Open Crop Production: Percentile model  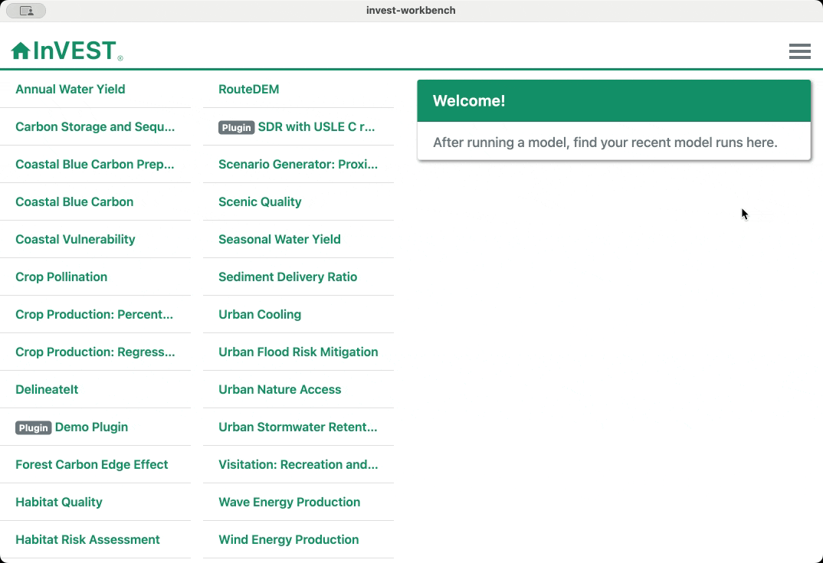click(x=95, y=314)
